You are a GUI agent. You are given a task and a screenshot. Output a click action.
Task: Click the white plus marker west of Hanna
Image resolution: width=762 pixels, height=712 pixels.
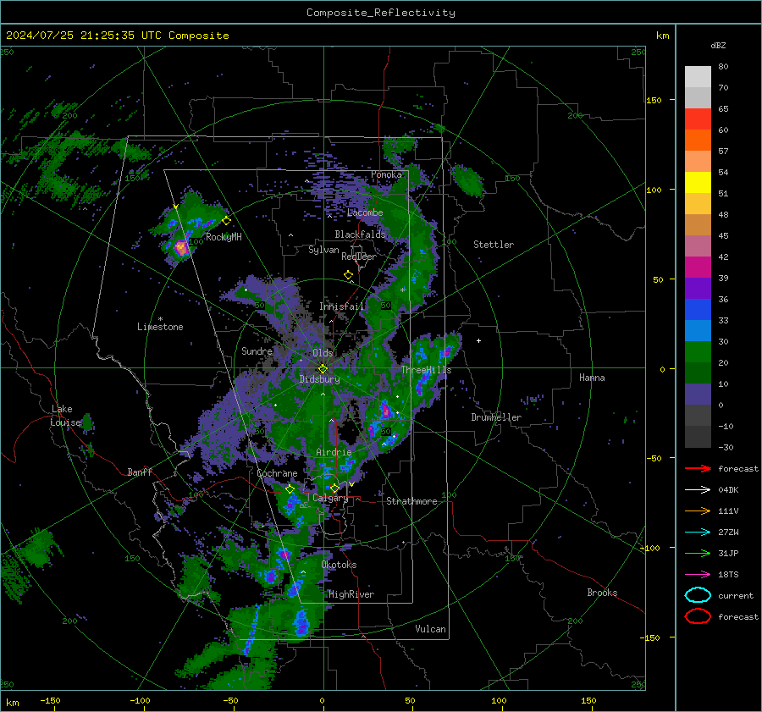click(x=478, y=340)
